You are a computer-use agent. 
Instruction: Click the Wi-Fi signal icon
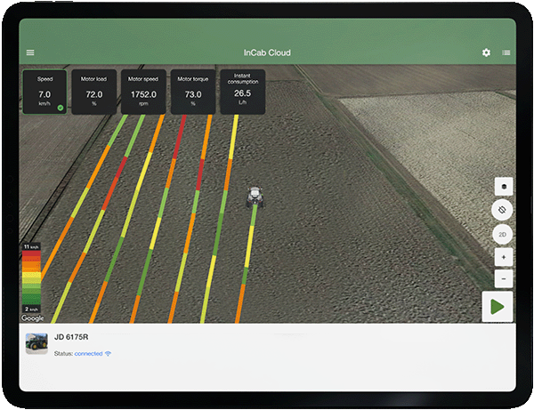coord(108,353)
